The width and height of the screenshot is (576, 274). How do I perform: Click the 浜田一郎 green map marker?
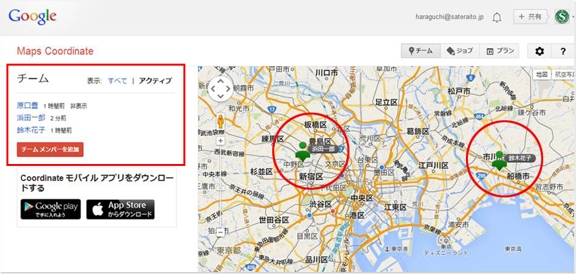(x=303, y=151)
